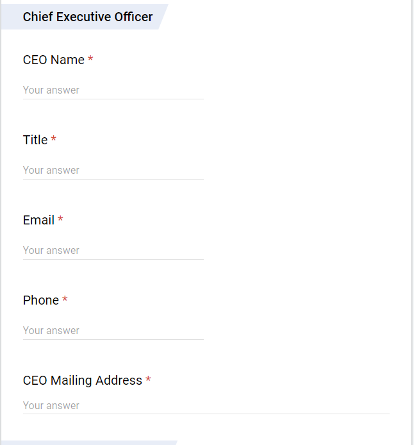Click the CEO Name answer field
The height and width of the screenshot is (445, 414).
[x=113, y=90]
